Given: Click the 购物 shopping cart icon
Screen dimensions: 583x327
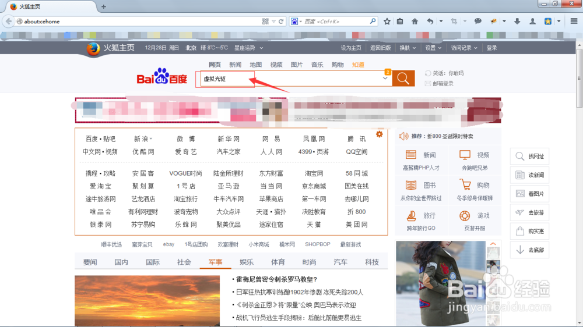Looking at the screenshot, I should coord(465,184).
